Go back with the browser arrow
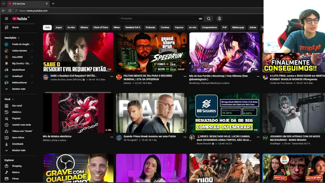This screenshot has width=325, height=183. [3, 11]
